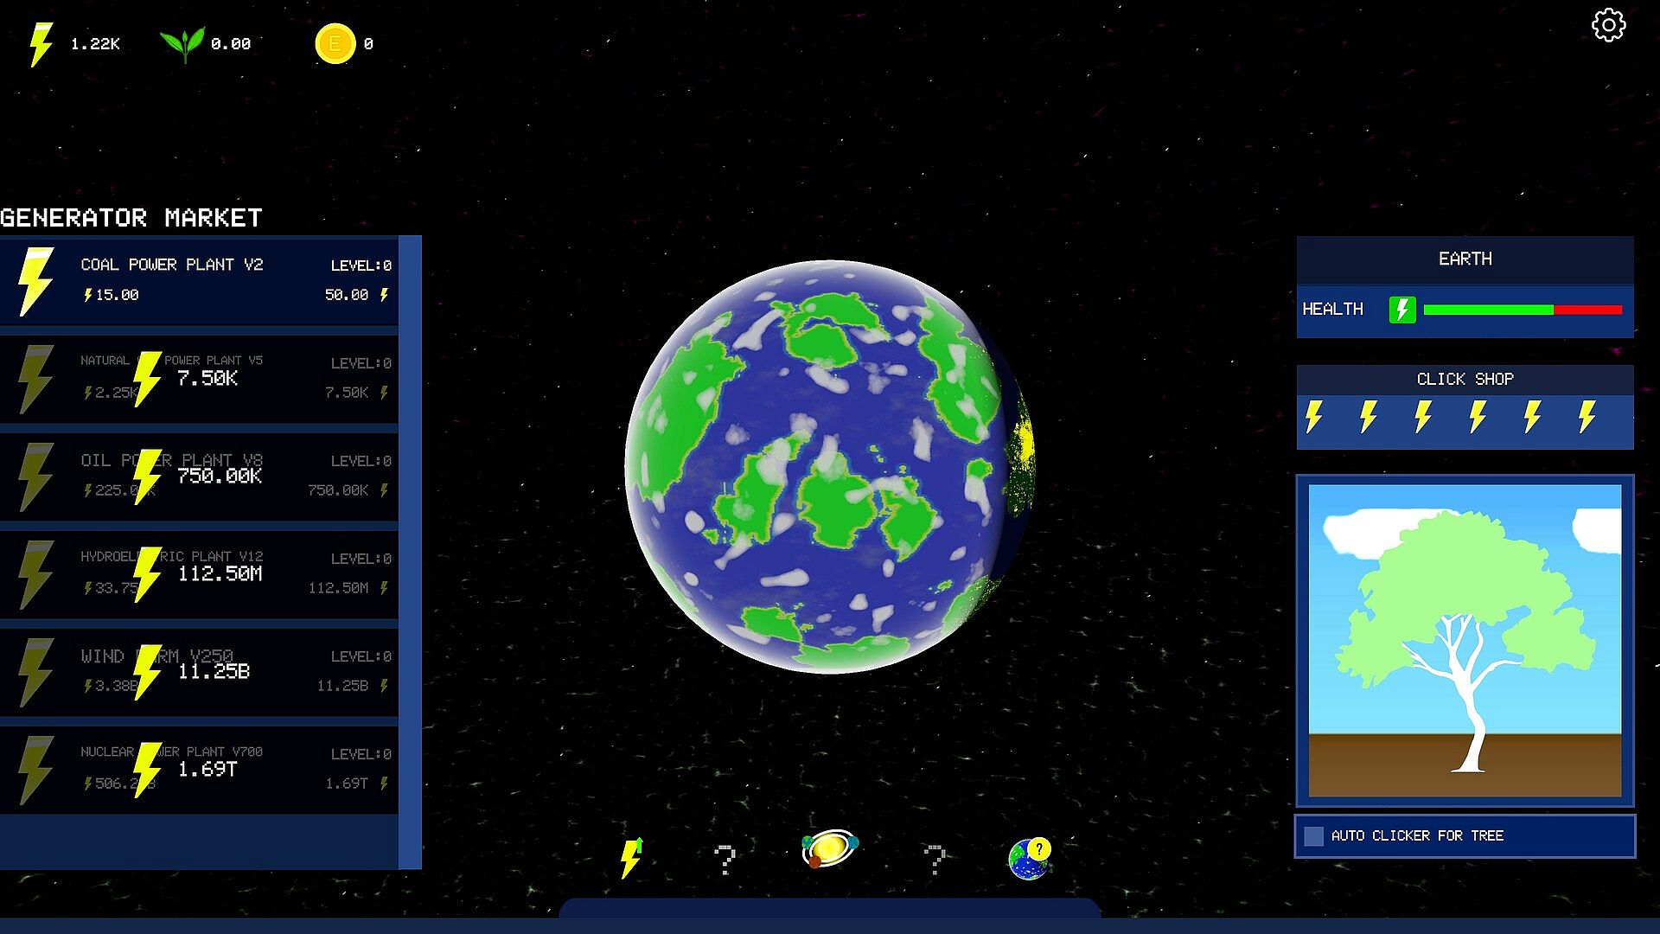Screen dimensions: 1660x934
Task: Open the solar system view icon
Action: point(829,849)
